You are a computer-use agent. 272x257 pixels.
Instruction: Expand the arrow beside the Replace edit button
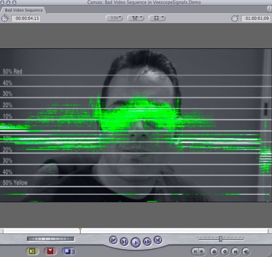(74, 251)
